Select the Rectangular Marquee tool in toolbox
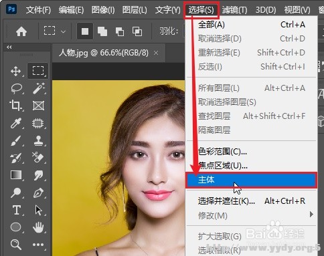 click(x=38, y=71)
